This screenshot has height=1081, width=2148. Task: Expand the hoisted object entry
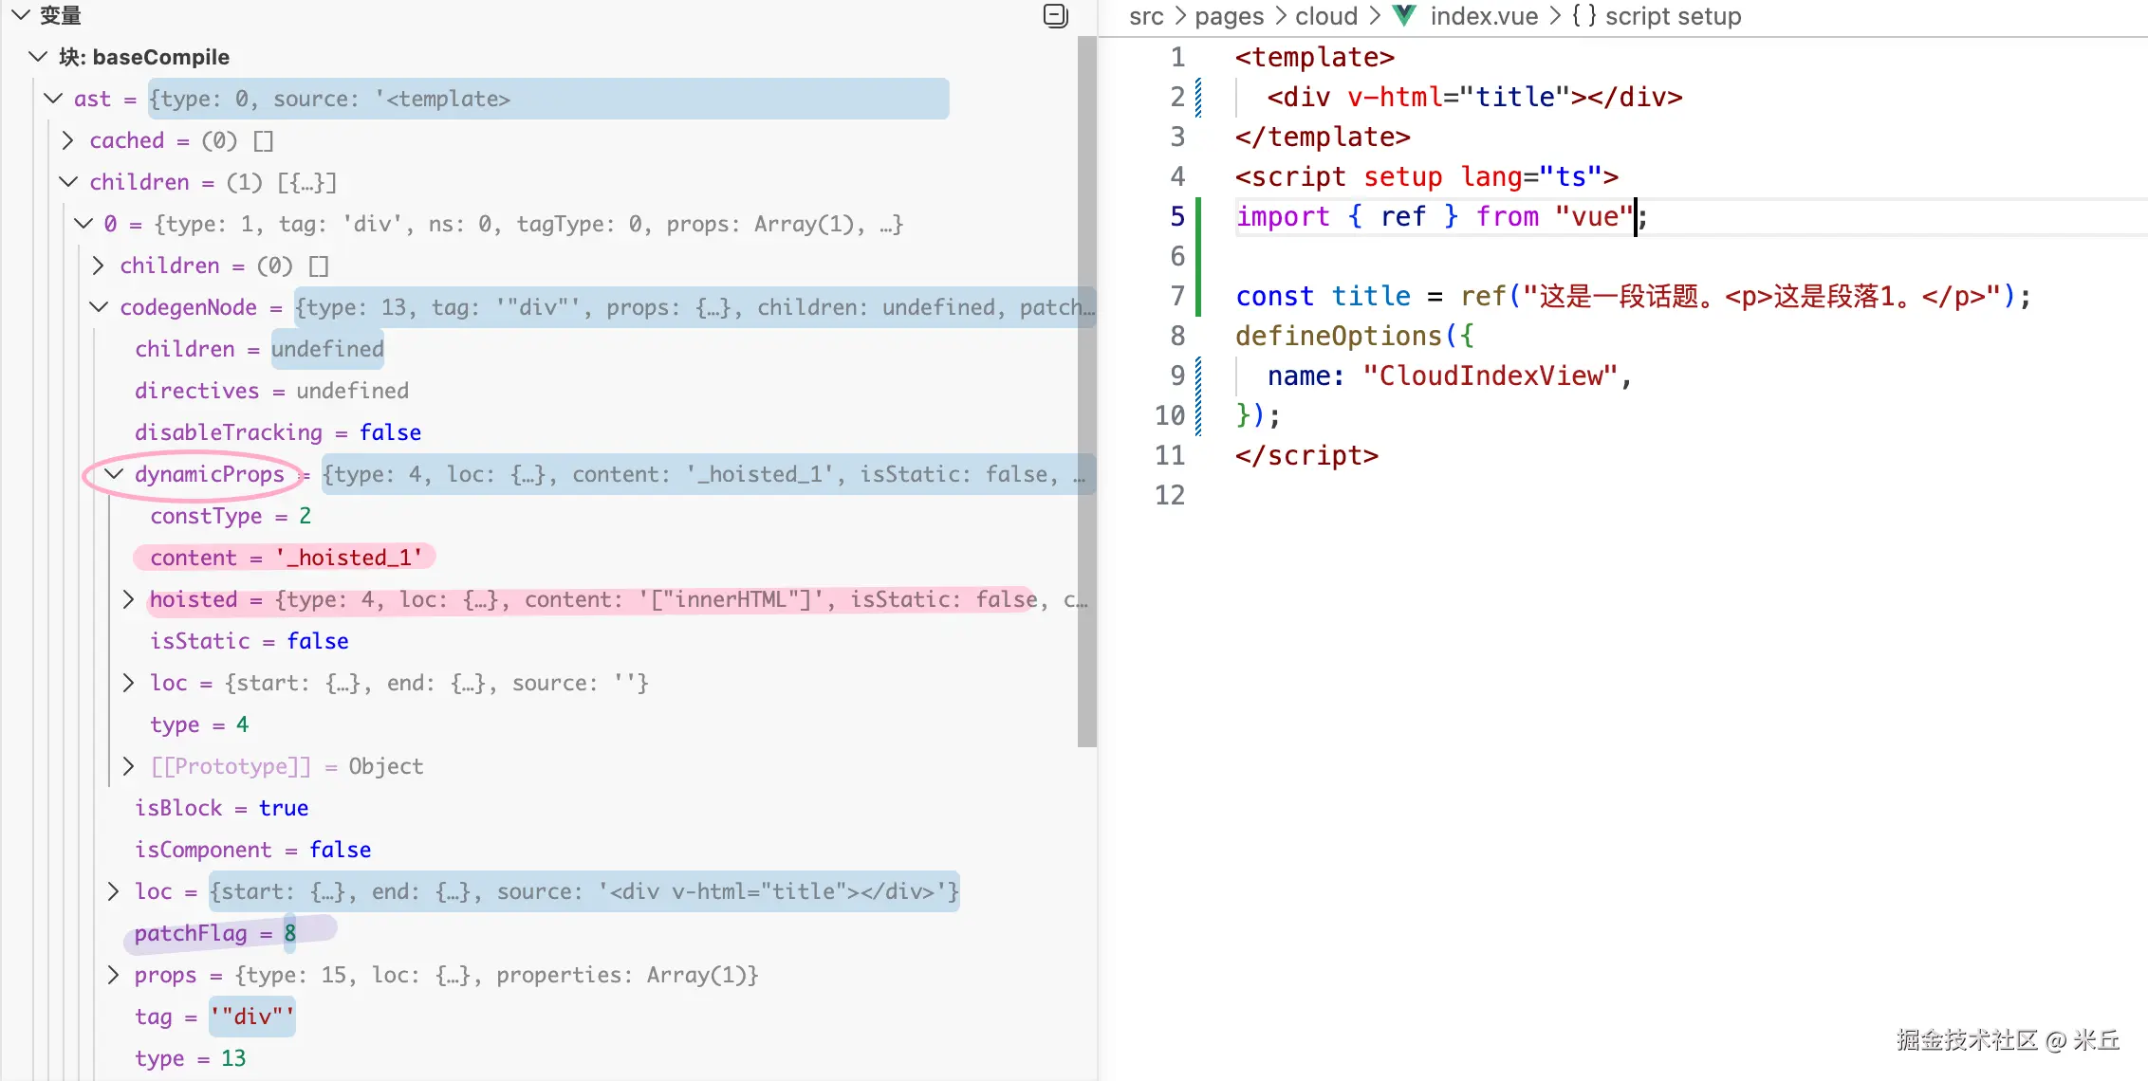click(129, 599)
